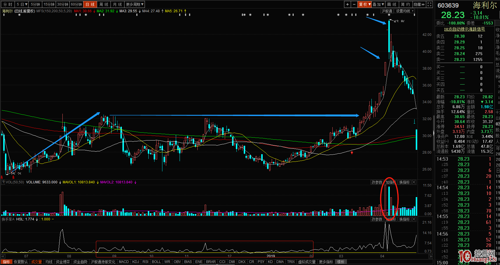Close the volume indicator panel
Viewport: 500px width, 265px height.
point(414,182)
